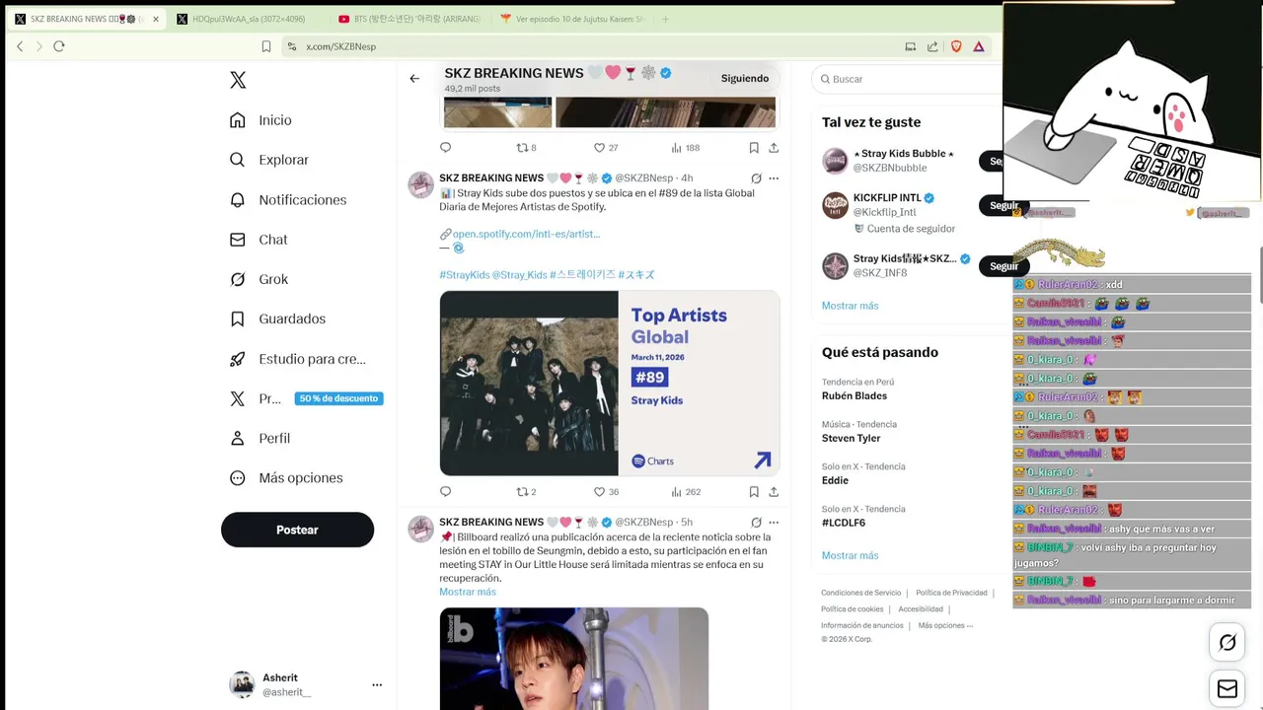Open Rubén Blades trend
1263x710 pixels.
[x=854, y=396]
